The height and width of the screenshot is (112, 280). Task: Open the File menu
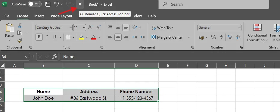tap(6, 16)
